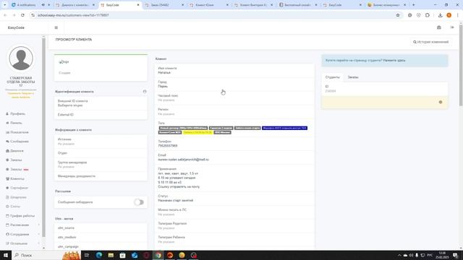Screen dimensions: 463x260
Task: Click External ID row
Action: click(101, 115)
